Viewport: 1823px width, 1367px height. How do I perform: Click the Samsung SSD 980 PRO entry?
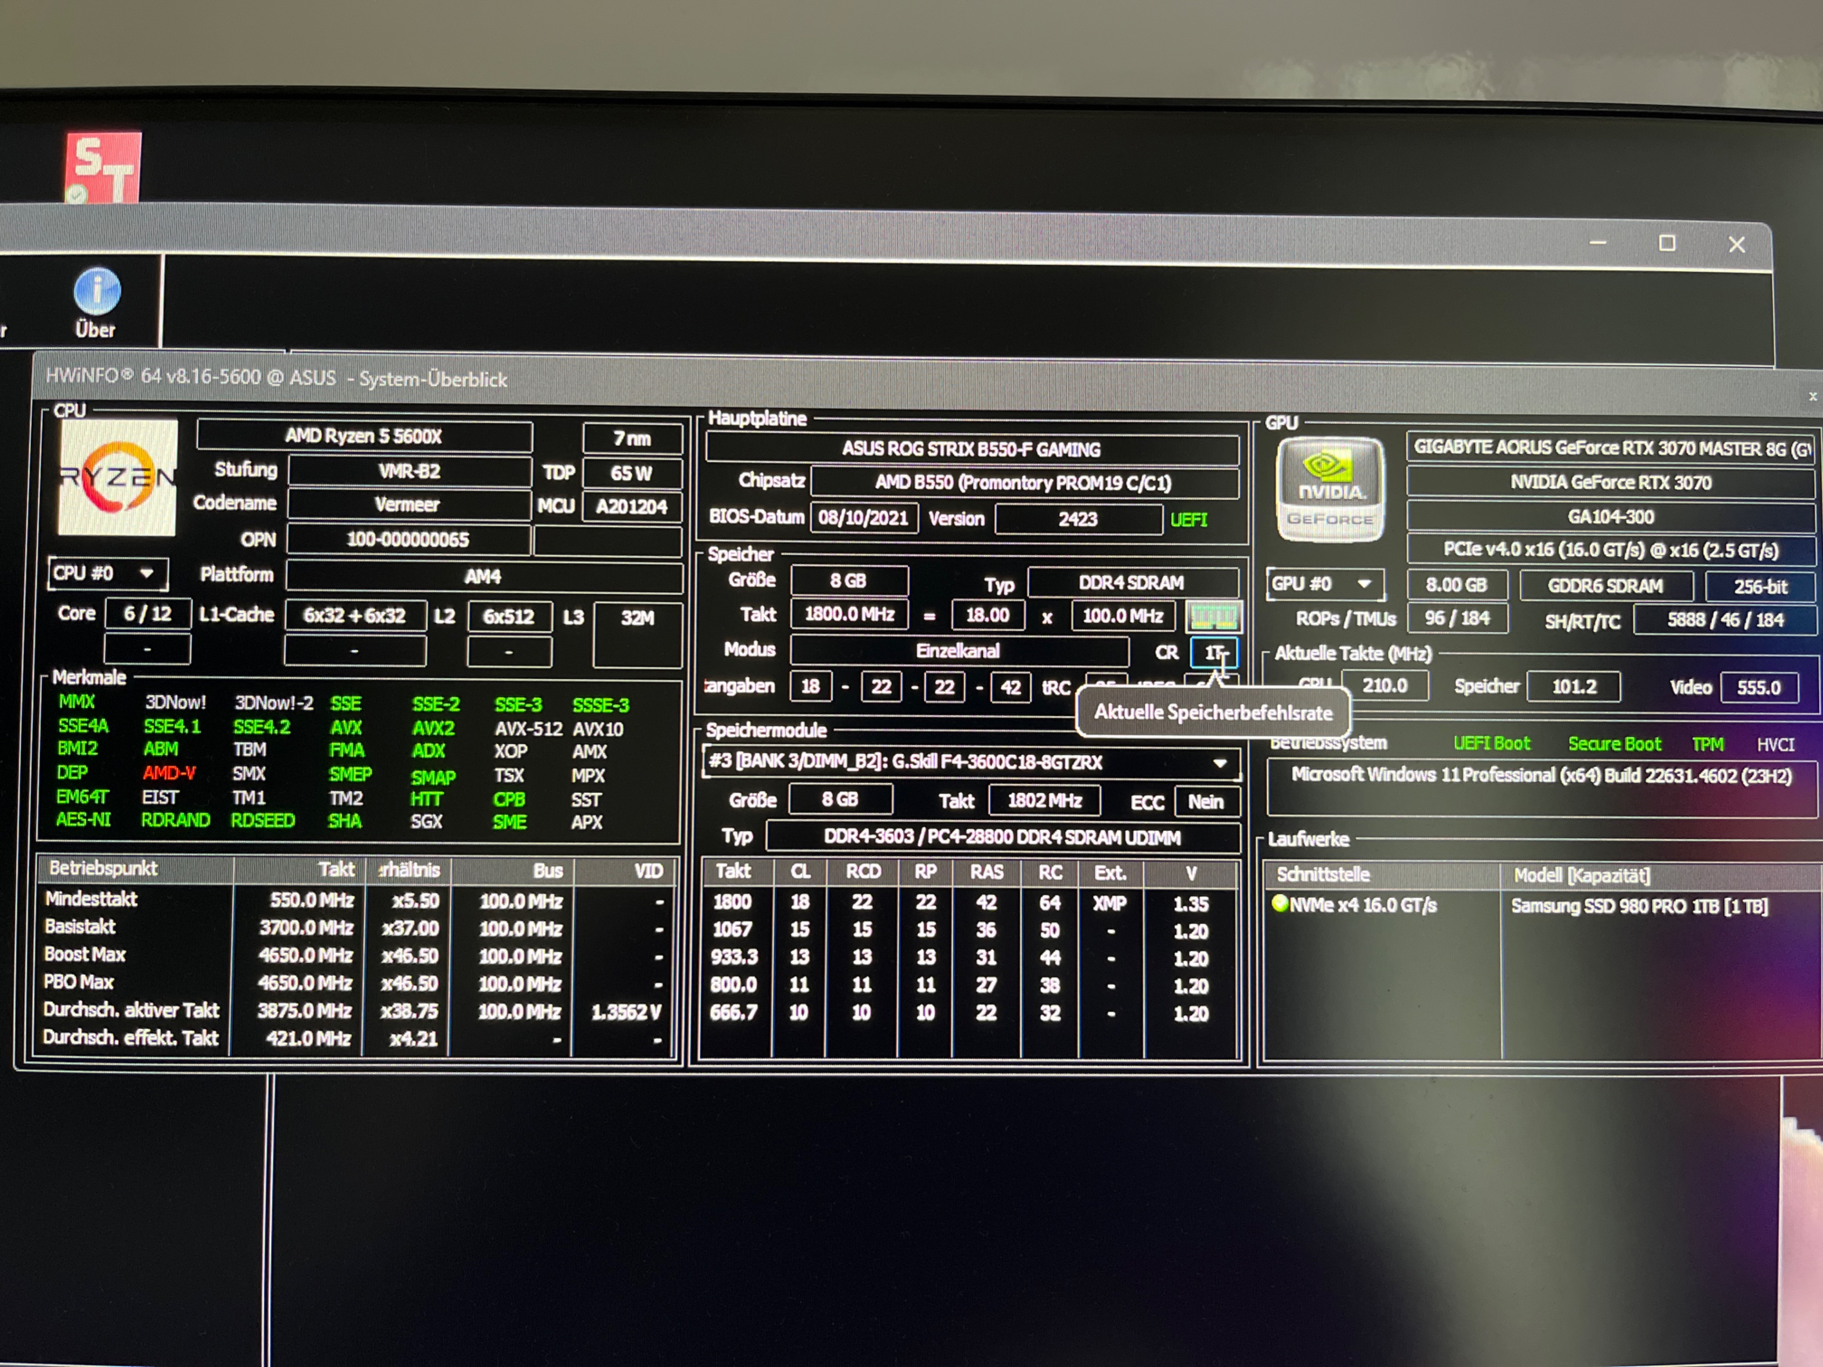[1638, 906]
